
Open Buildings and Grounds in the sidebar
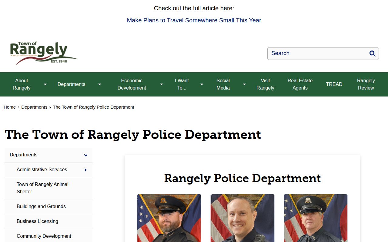coord(41,207)
